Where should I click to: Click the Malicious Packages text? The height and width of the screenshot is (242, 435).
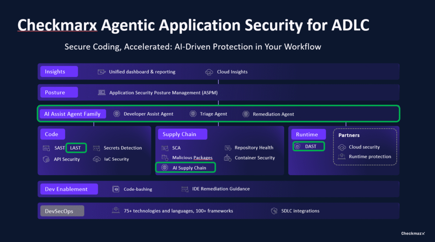[192, 158]
